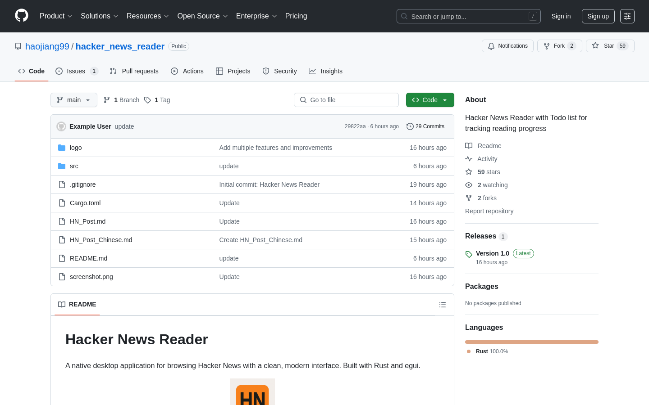The image size is (649, 405).
Task: Click the Readme book icon in About
Action: (x=469, y=146)
